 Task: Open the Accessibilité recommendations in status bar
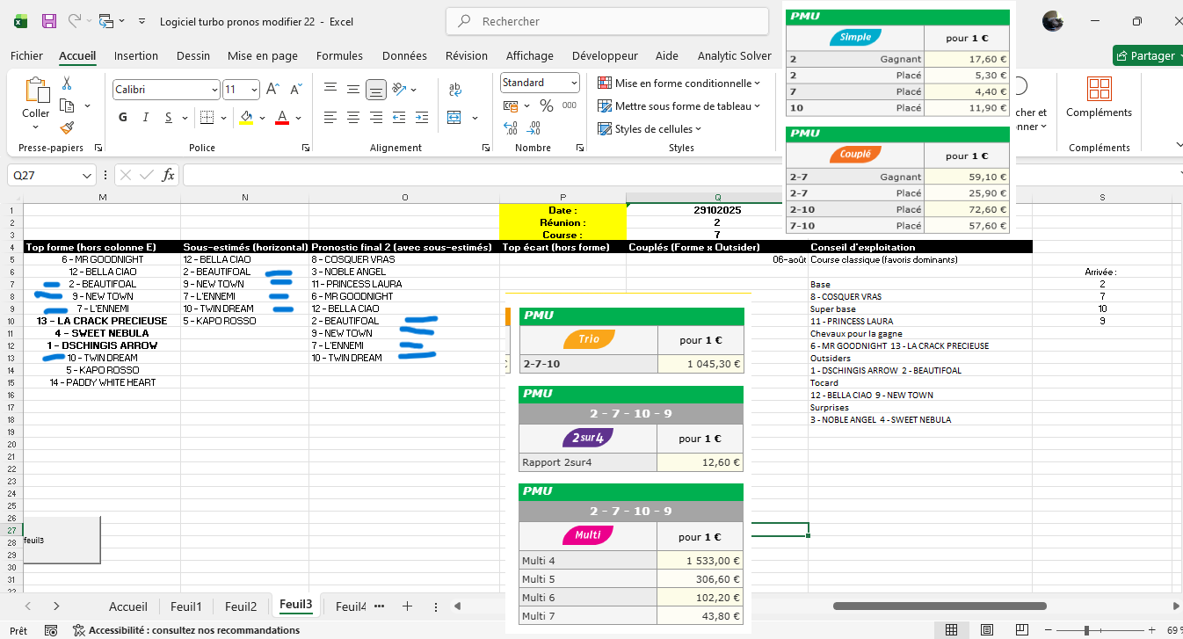(186, 630)
